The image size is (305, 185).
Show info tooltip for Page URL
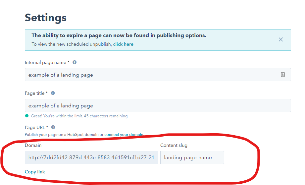tap(53, 127)
